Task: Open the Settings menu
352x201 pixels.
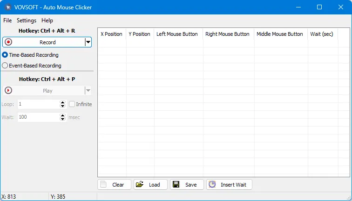Action: coord(27,20)
